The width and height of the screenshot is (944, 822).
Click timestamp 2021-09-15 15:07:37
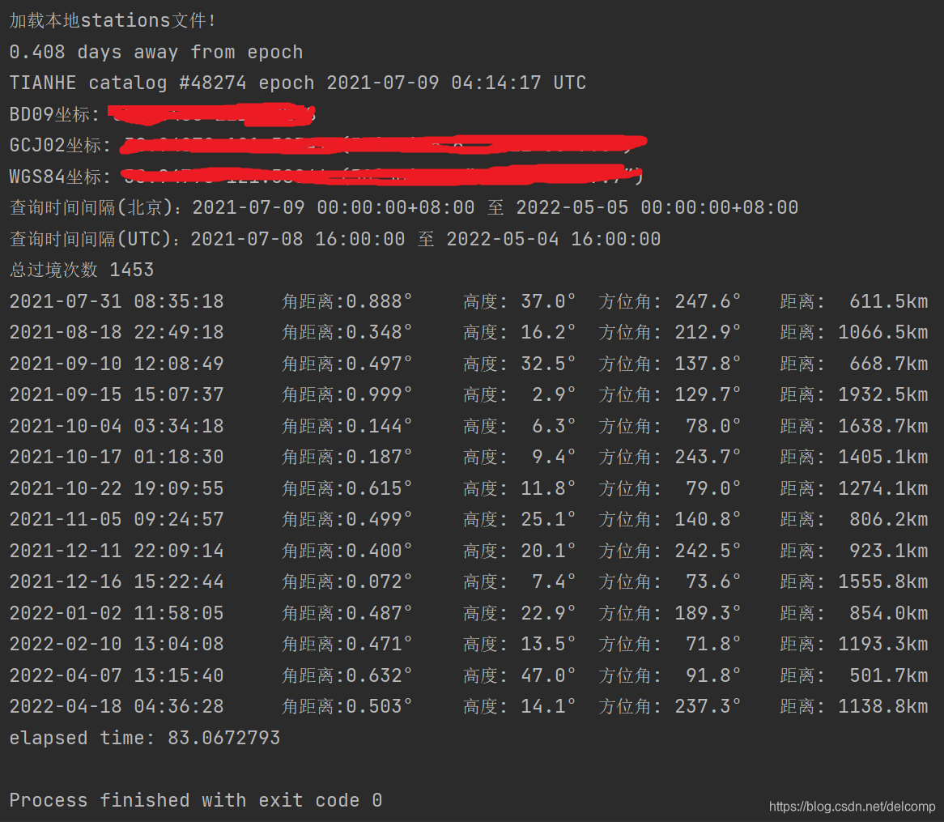117,394
